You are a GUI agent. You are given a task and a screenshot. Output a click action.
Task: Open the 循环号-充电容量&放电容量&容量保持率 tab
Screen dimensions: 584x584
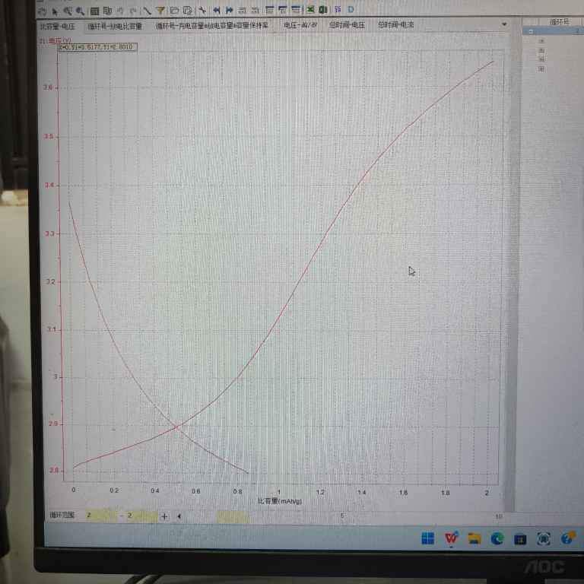211,25
